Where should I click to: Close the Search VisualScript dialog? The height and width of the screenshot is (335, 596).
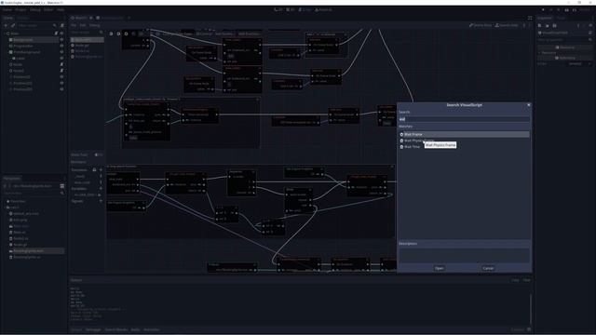528,105
